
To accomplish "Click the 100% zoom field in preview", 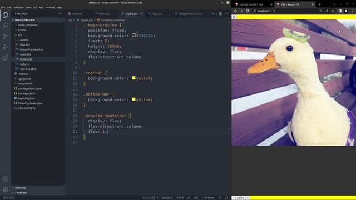I will pyautogui.click(x=240, y=198).
